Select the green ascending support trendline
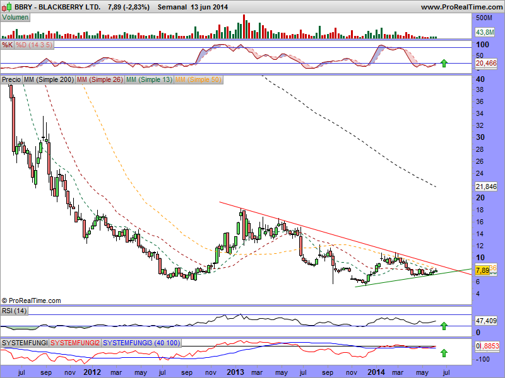 pyautogui.click(x=413, y=278)
